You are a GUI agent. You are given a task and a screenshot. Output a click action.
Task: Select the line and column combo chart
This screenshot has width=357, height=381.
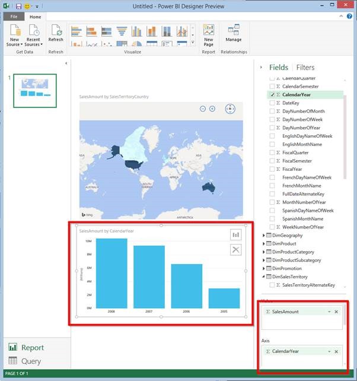coord(182,31)
